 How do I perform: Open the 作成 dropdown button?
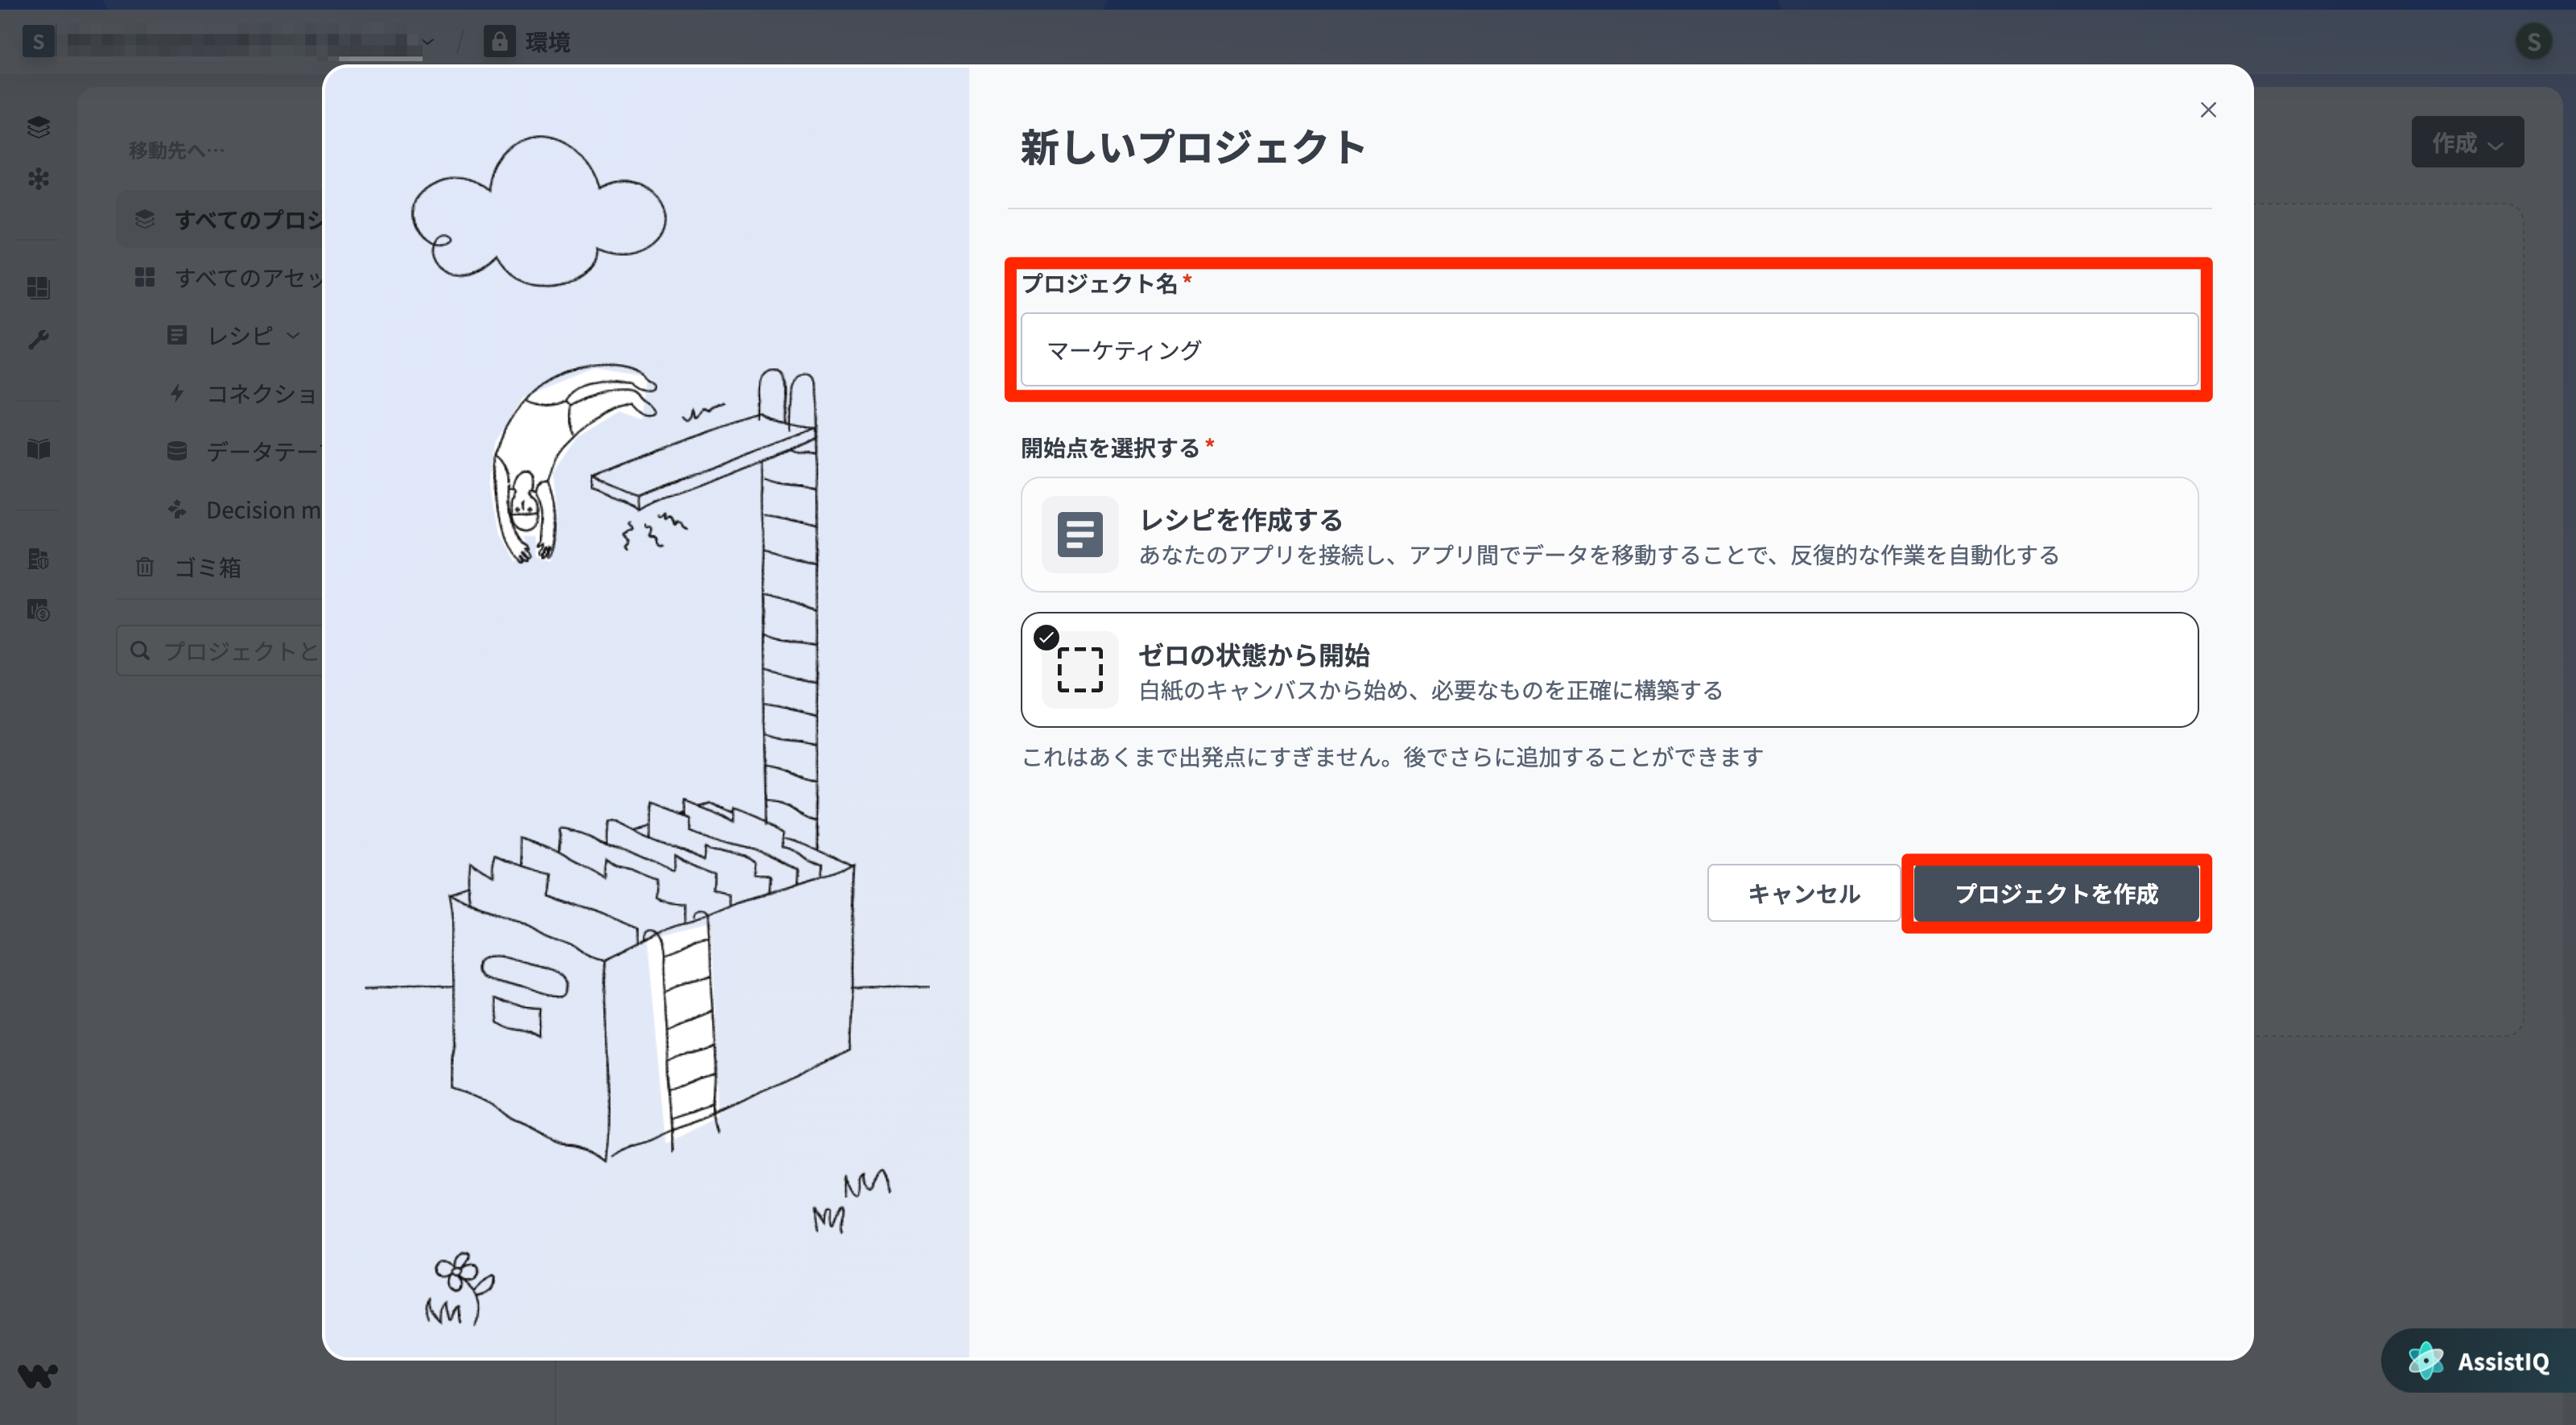point(2467,143)
